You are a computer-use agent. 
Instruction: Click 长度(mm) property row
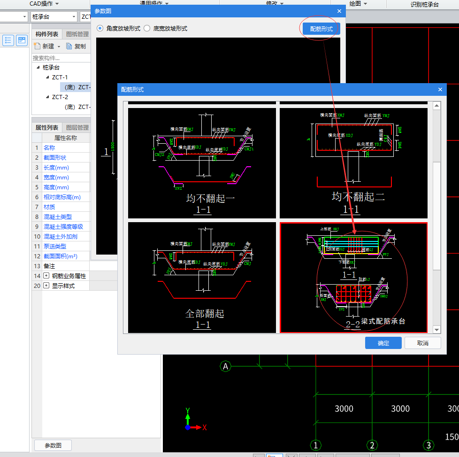[x=61, y=168]
